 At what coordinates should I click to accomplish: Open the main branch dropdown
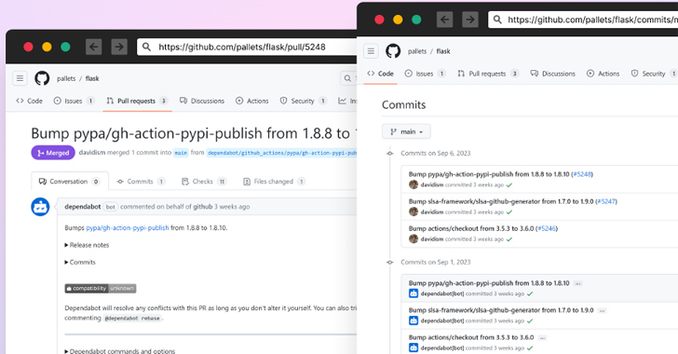point(406,131)
